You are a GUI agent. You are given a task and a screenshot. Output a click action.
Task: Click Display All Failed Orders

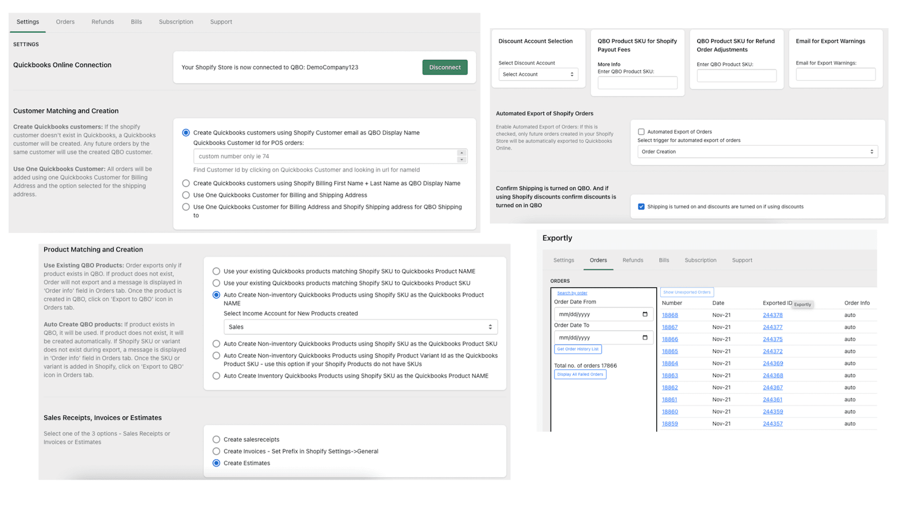[580, 374]
